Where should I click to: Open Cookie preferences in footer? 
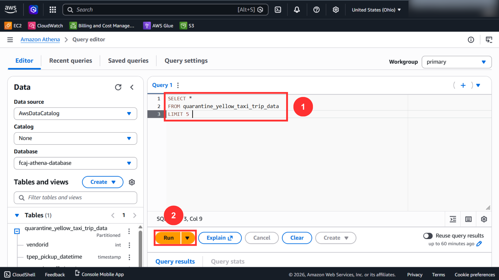(x=475, y=275)
